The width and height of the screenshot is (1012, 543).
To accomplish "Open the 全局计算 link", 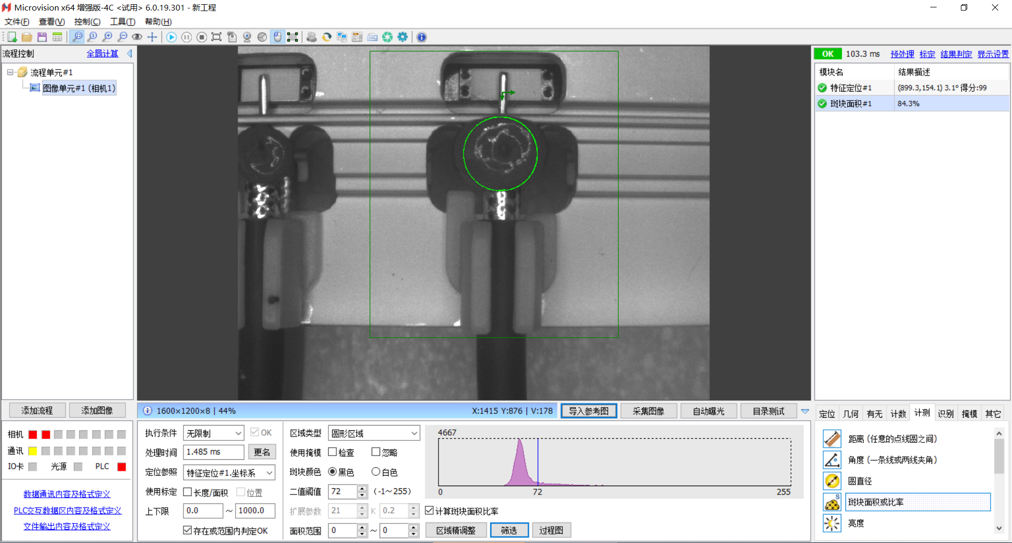I will click(x=102, y=54).
